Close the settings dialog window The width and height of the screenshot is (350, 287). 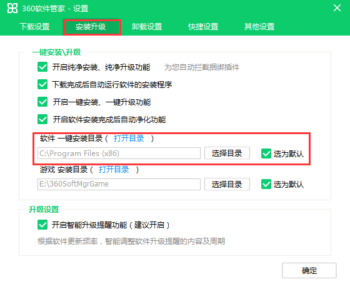click(x=337, y=8)
